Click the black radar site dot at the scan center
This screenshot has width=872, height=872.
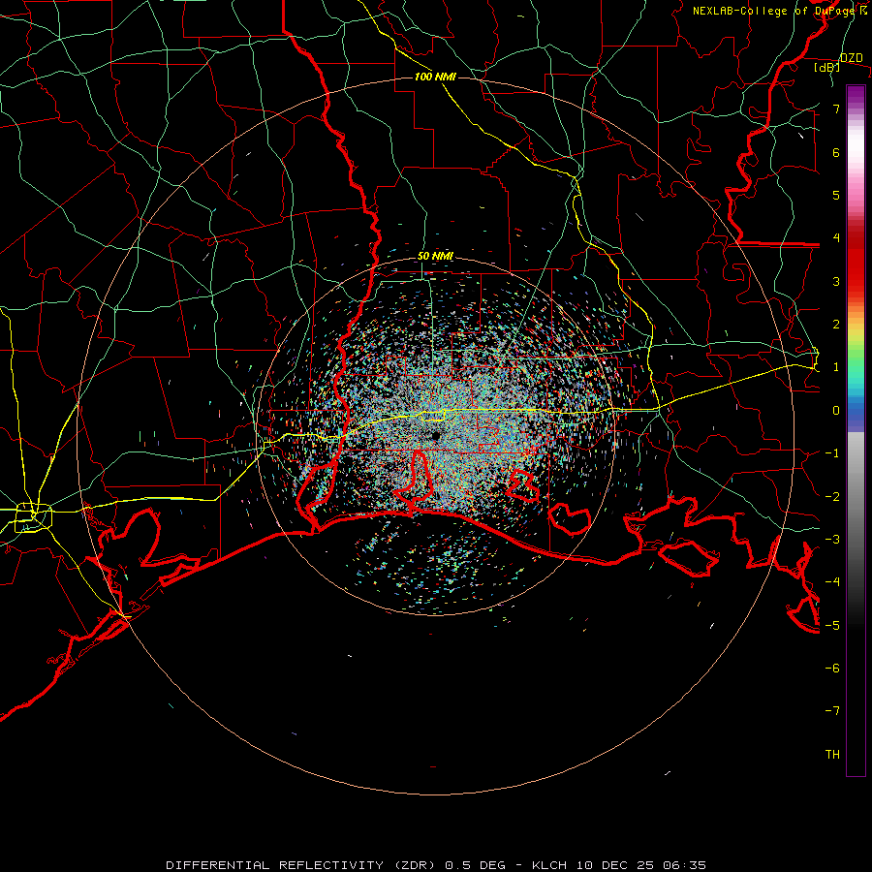pyautogui.click(x=435, y=437)
